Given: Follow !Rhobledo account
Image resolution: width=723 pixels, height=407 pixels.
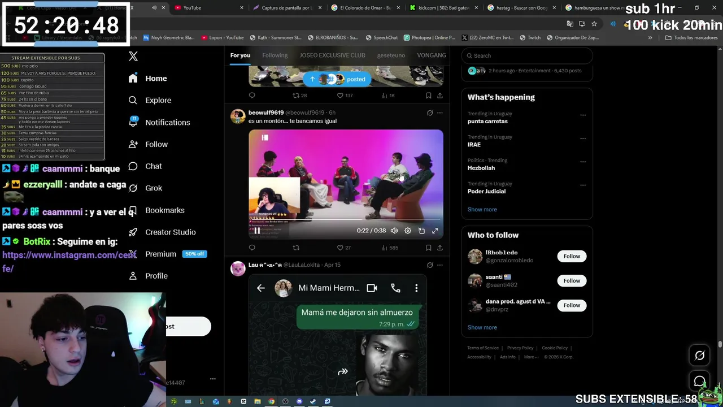Looking at the screenshot, I should coord(572,256).
